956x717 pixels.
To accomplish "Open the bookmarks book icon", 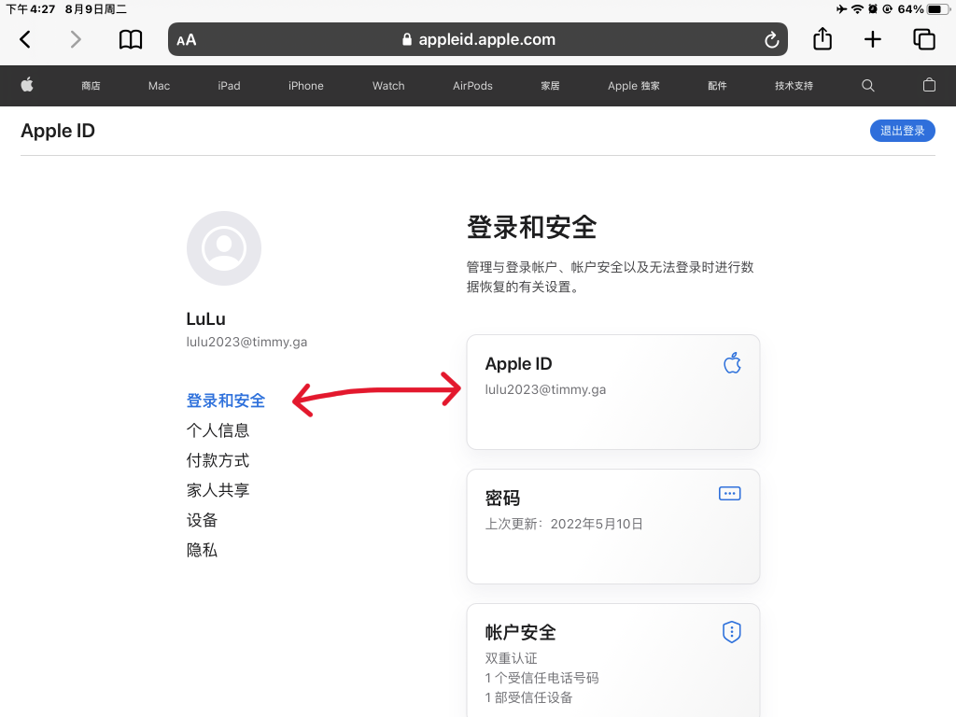I will 131,39.
